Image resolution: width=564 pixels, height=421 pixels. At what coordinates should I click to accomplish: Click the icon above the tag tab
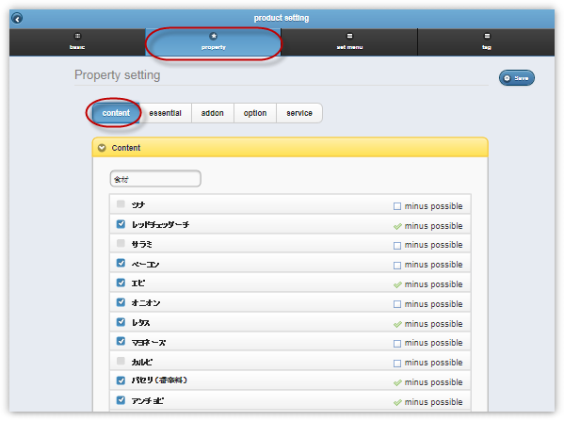point(487,36)
